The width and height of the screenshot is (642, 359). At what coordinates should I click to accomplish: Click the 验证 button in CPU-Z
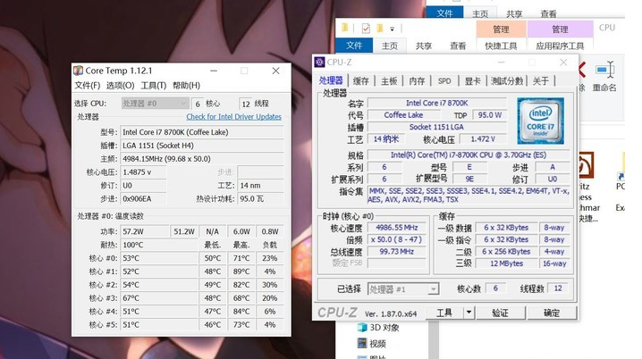pyautogui.click(x=500, y=313)
